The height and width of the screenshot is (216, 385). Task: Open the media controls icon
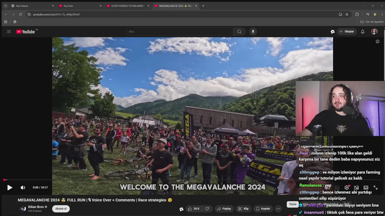368,14
